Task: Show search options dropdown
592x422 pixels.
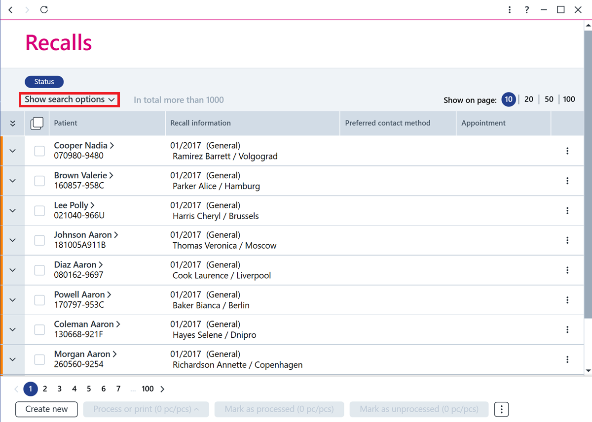Action: [x=70, y=99]
